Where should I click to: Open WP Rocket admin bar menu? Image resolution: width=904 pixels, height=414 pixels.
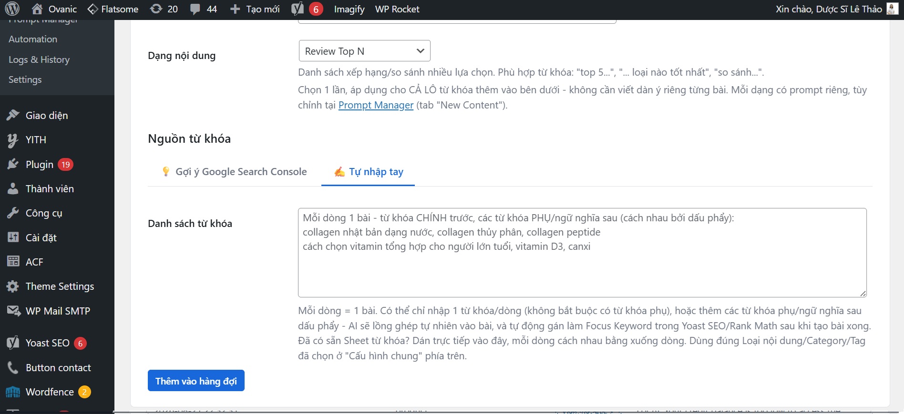point(397,9)
